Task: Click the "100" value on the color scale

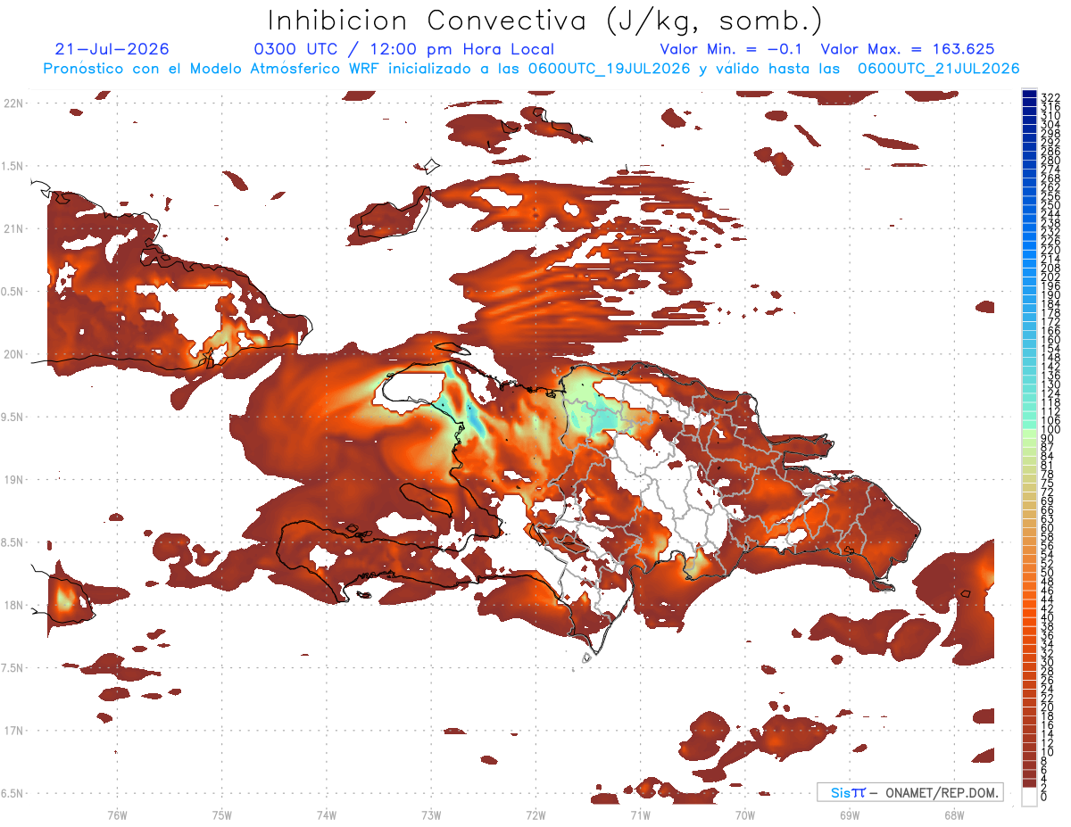Action: (1050, 429)
